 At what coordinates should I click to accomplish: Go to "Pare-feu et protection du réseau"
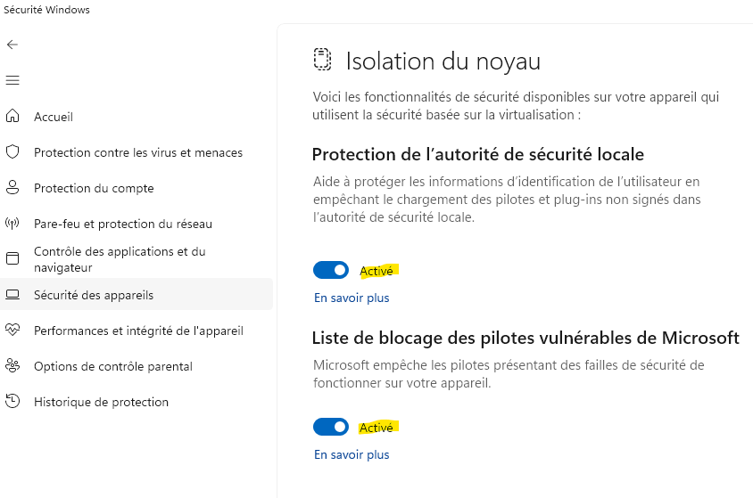(123, 224)
